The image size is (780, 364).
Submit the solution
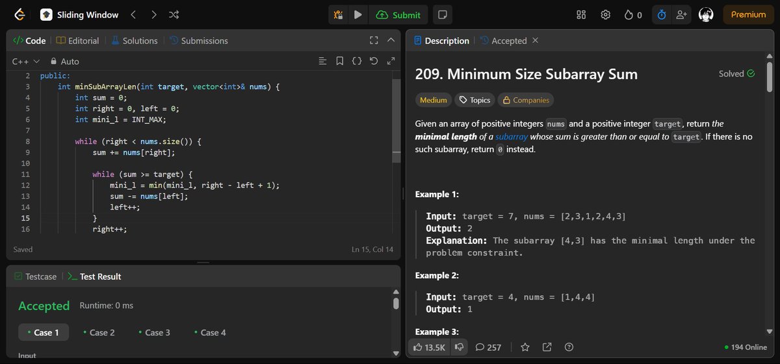click(398, 14)
